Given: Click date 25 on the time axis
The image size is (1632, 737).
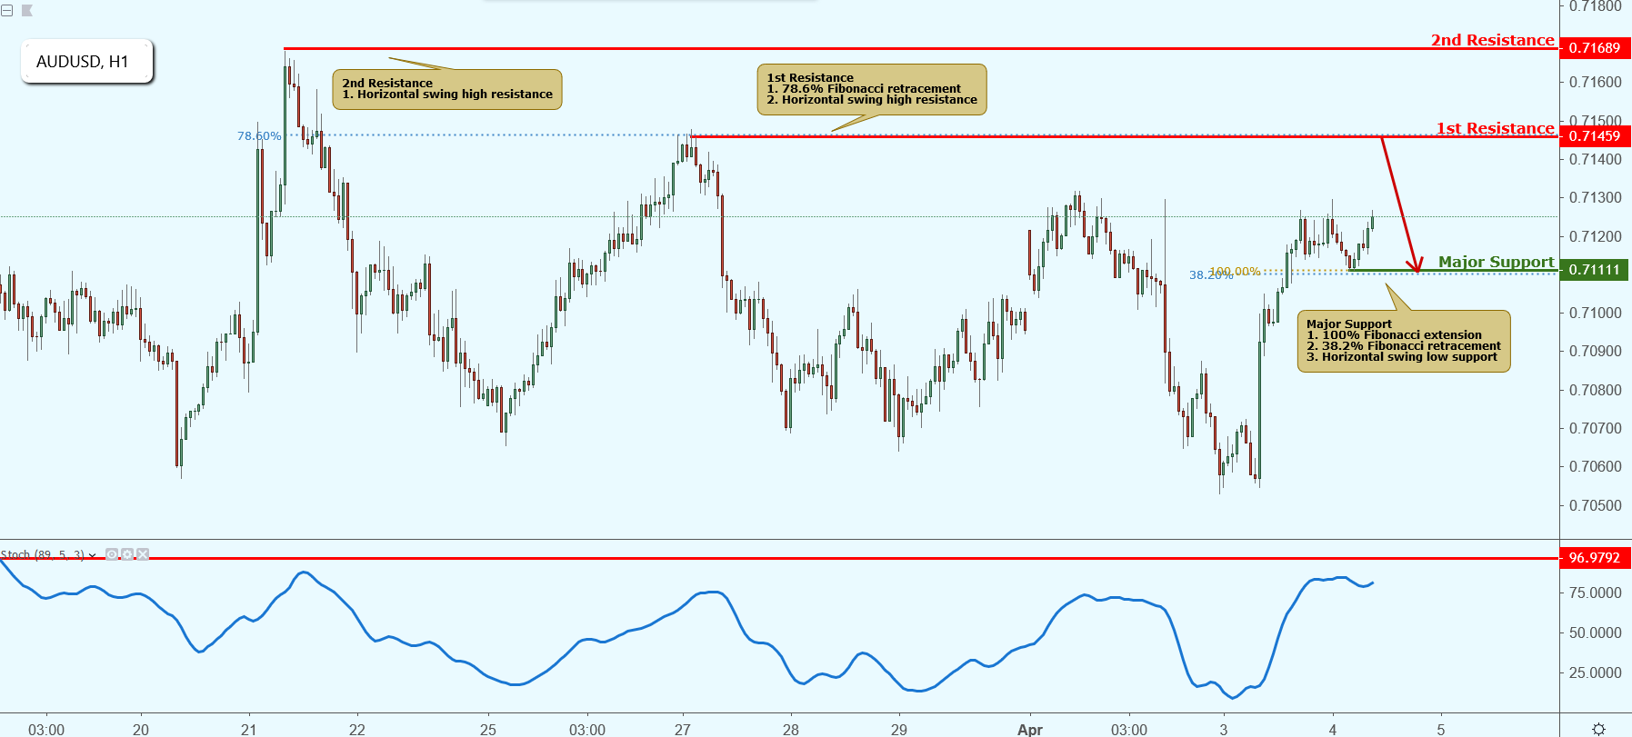Looking at the screenshot, I should coord(488,730).
